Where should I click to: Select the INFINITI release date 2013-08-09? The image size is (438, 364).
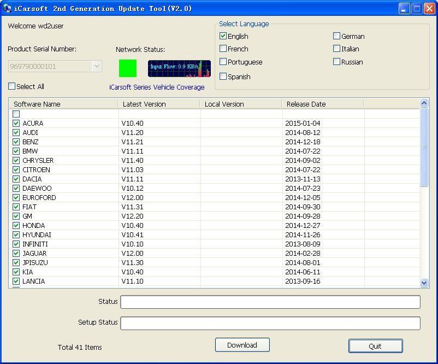click(x=303, y=244)
